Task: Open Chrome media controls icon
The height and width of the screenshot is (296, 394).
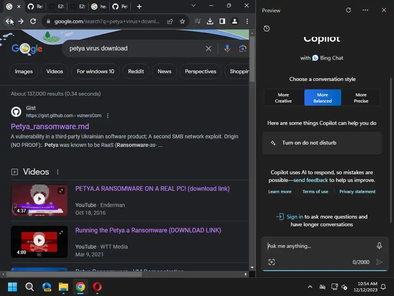Action: [x=198, y=22]
